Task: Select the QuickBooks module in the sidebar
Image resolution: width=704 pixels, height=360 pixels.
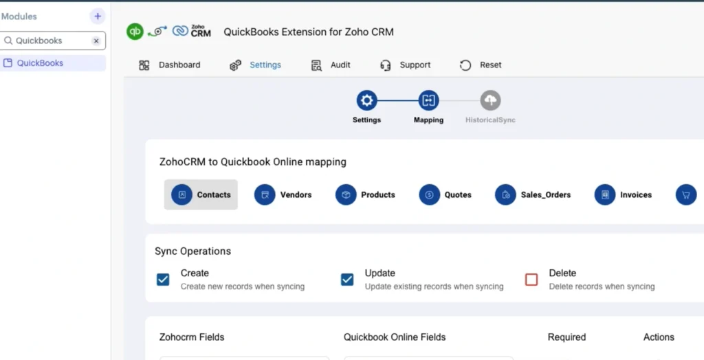Action: (x=53, y=63)
